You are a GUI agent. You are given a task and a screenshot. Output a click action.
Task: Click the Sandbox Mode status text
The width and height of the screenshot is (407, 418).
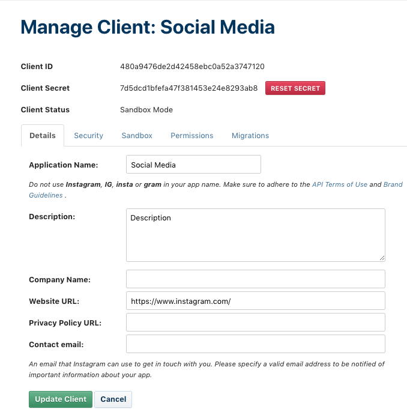[146, 110]
